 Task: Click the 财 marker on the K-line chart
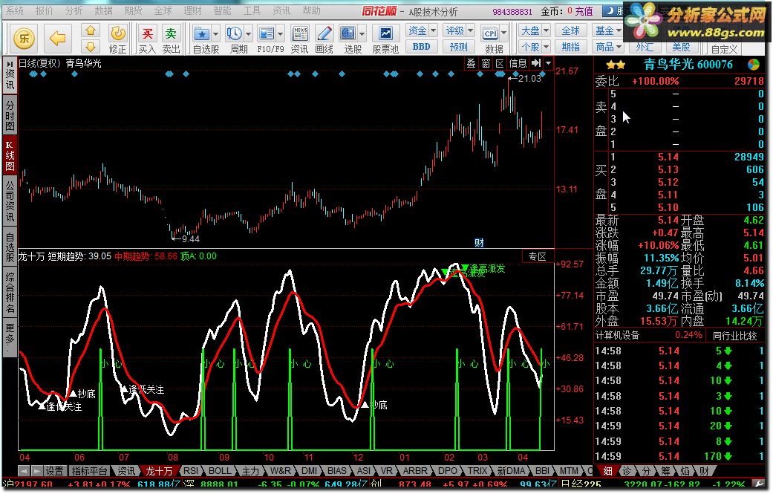point(479,243)
